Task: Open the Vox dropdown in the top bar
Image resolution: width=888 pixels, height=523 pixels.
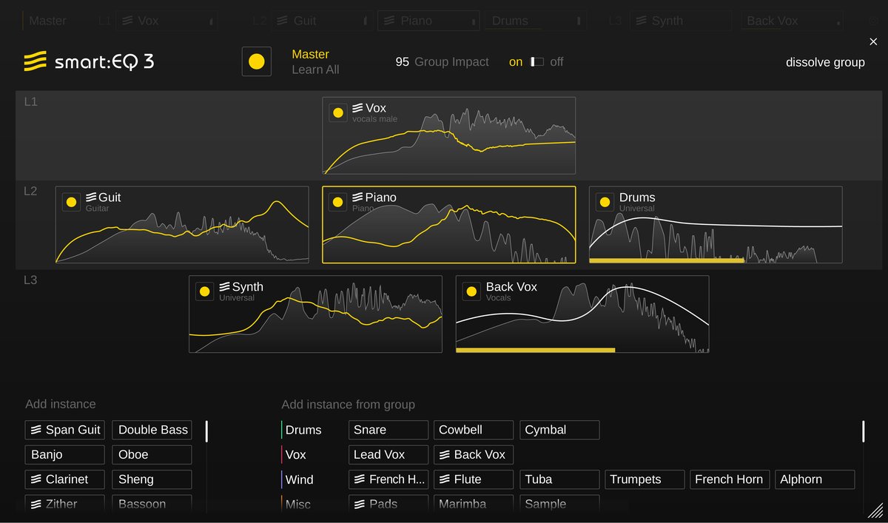Action: click(166, 21)
